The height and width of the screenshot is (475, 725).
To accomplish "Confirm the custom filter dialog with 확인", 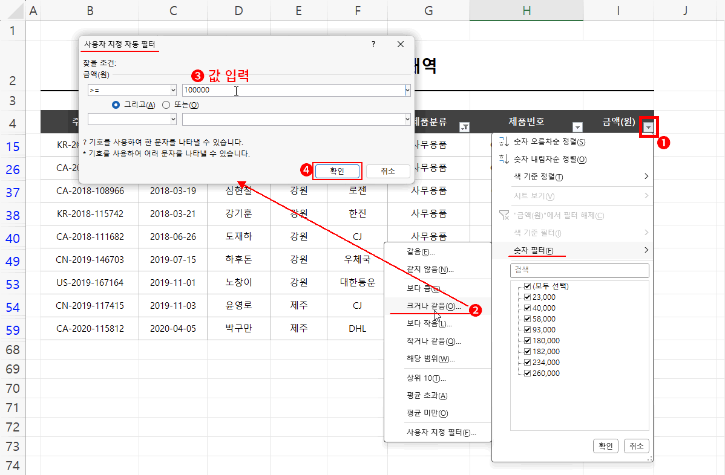I will coord(337,171).
